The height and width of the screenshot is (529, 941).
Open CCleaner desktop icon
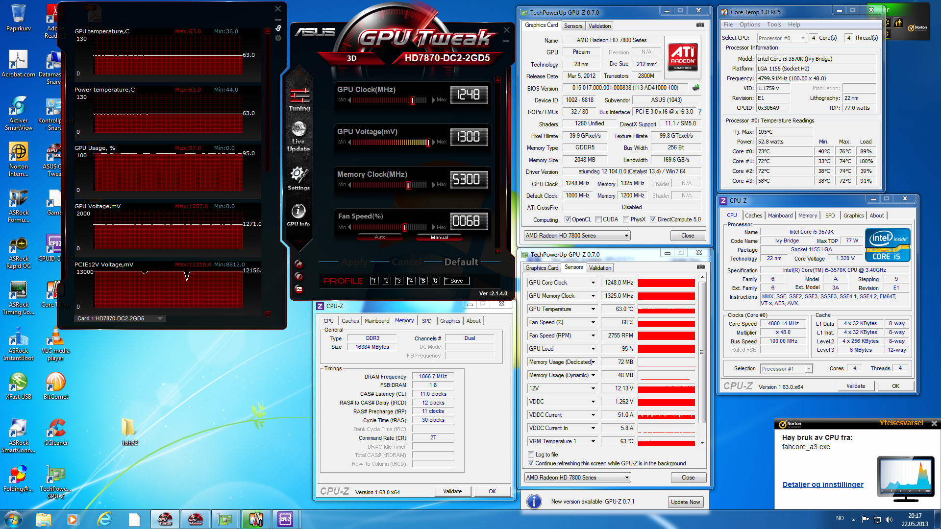tap(55, 432)
